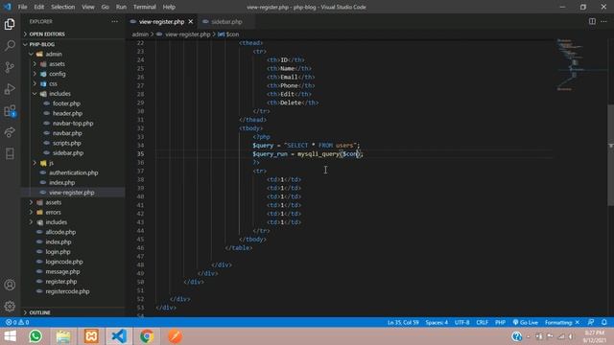
Task: Open authentication.php in the explorer
Action: click(73, 172)
